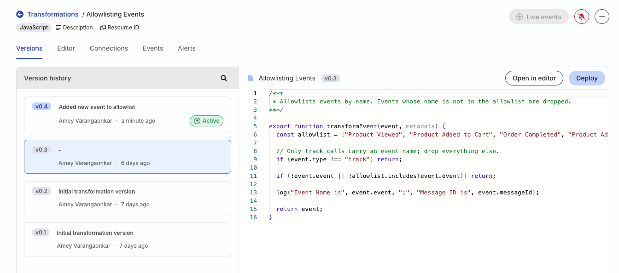Open the Transformations breadcrumb link
Viewport: 619px width, 273px height.
[53, 14]
